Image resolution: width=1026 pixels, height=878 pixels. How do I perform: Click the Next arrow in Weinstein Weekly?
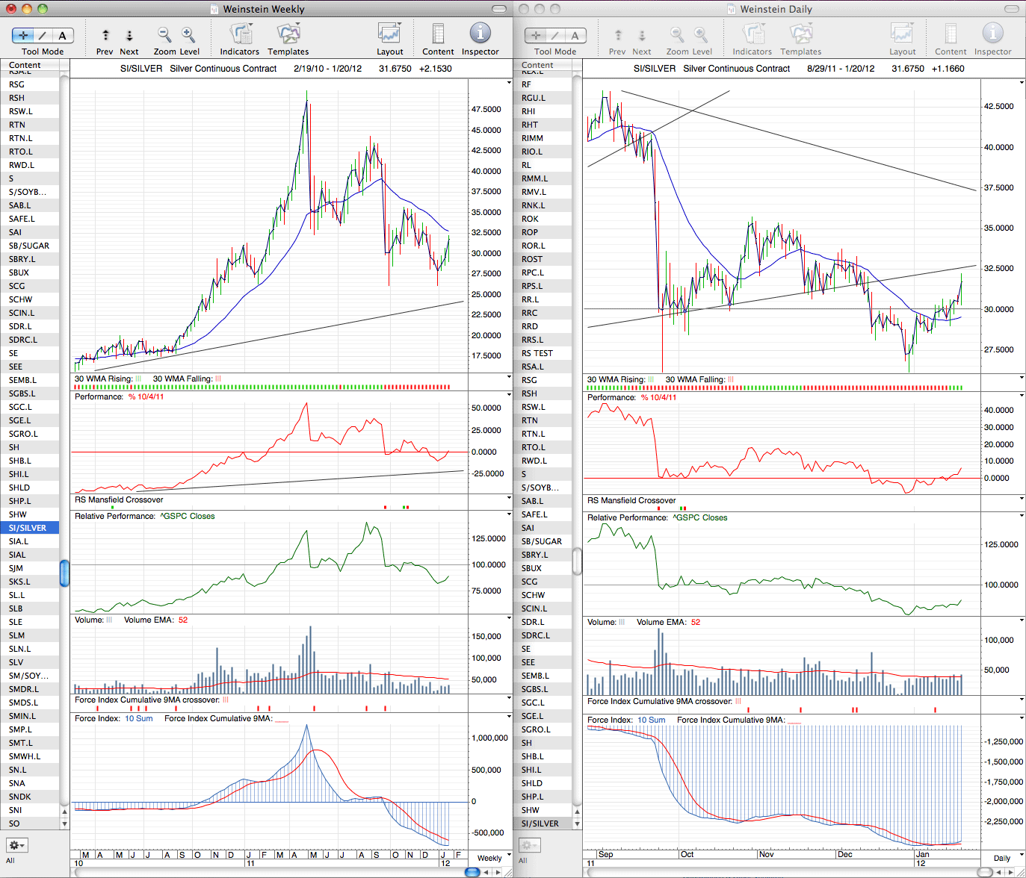(x=129, y=35)
